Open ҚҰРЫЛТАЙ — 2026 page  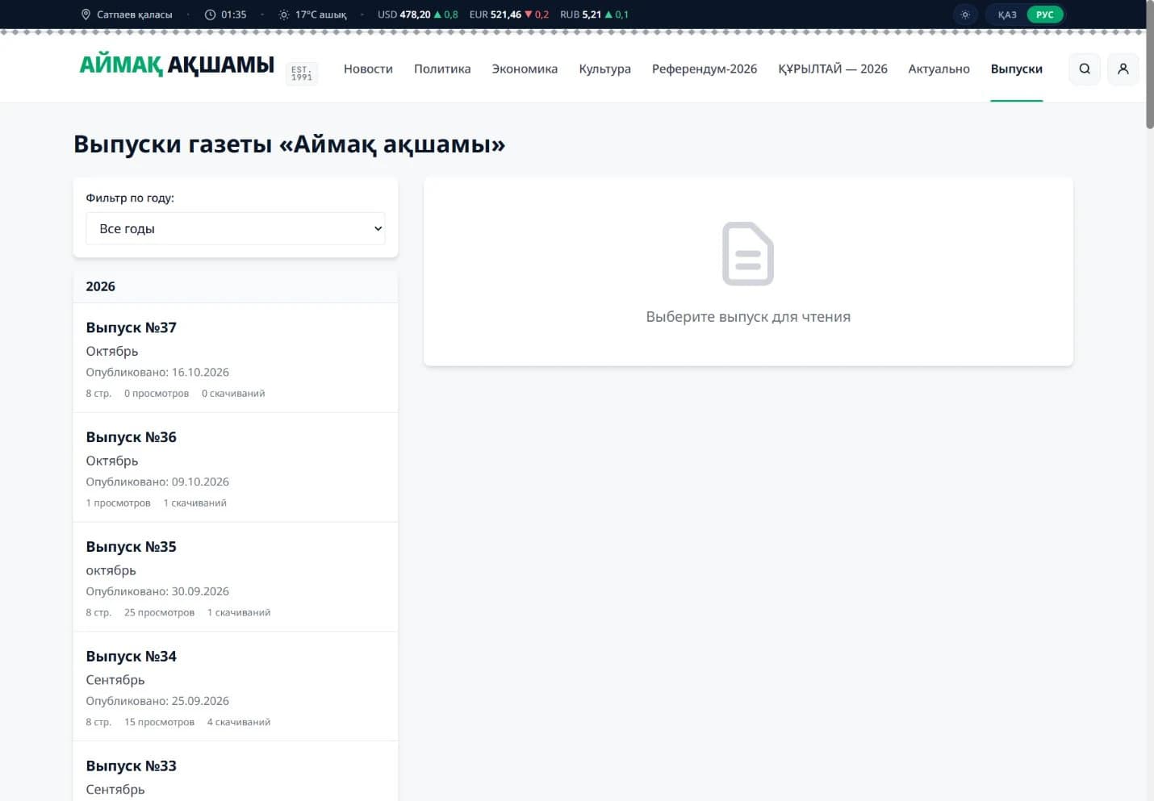pyautogui.click(x=833, y=69)
